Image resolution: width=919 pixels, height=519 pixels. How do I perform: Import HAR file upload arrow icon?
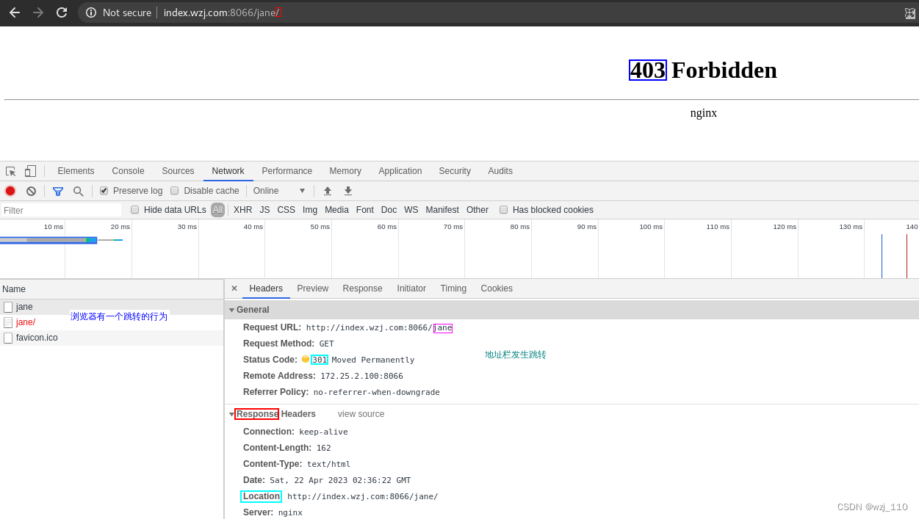click(328, 191)
